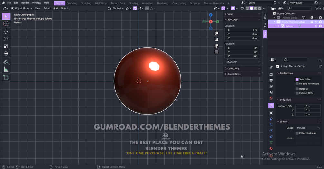Click the 3D Cursor Location X field
This screenshot has width=324, height=169.
pyautogui.click(x=242, y=30)
